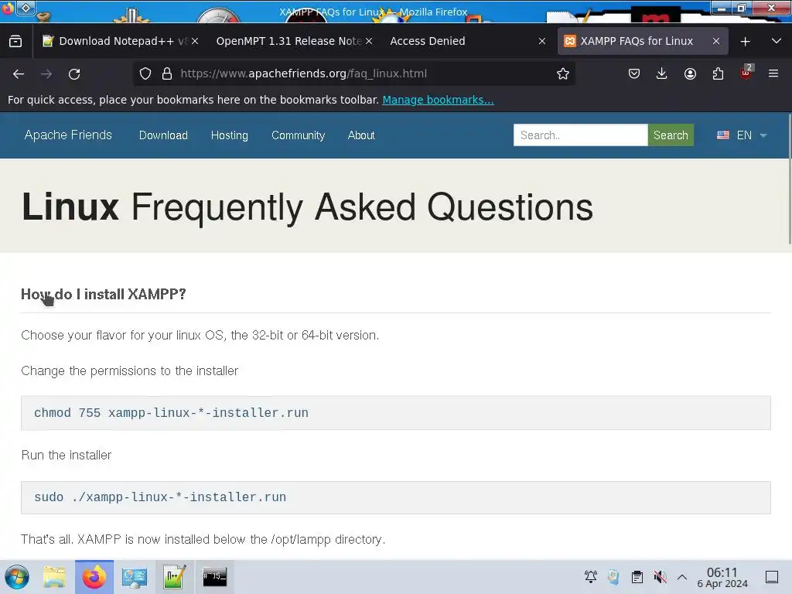Close the Download Notepad++ tab
This screenshot has width=792, height=594.
click(195, 41)
